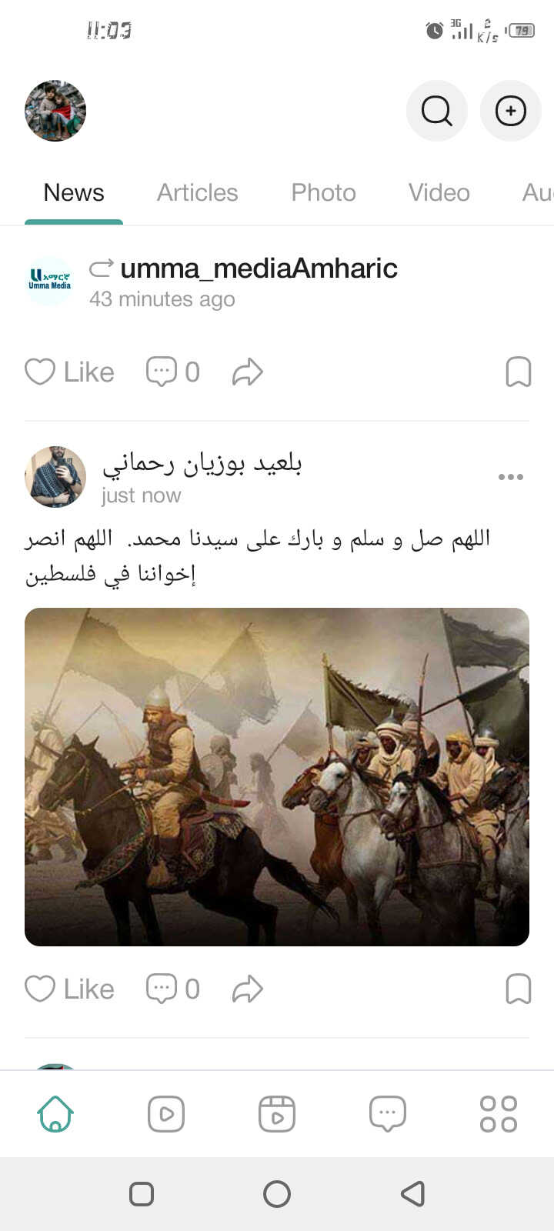
Task: Bookmark the umma_mediaAmharic post
Action: point(519,372)
